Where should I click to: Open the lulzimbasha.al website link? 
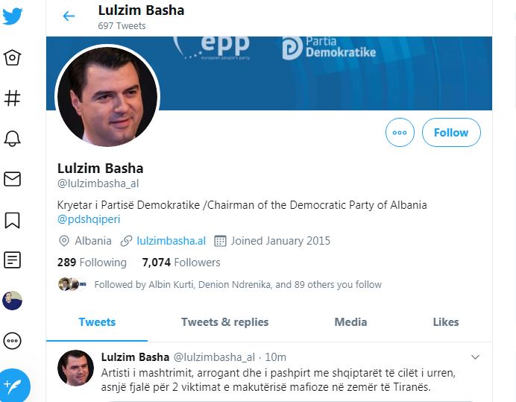171,241
